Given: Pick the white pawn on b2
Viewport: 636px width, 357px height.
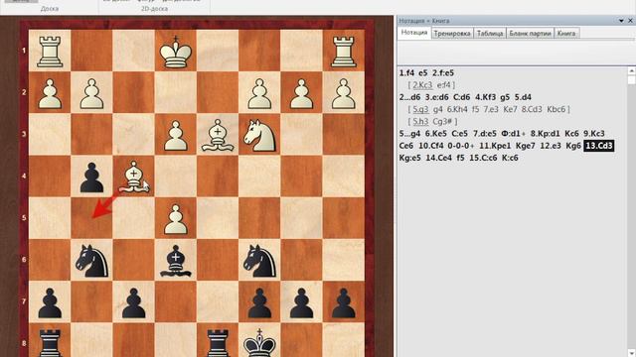Looking at the screenshot, I should coord(91,93).
